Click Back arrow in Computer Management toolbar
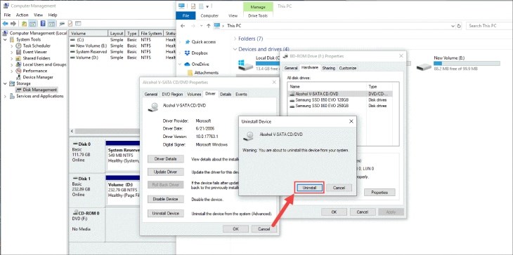This screenshot has width=513, height=255. pyautogui.click(x=5, y=24)
